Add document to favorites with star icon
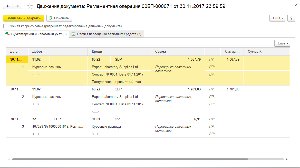 click(x=30, y=6)
